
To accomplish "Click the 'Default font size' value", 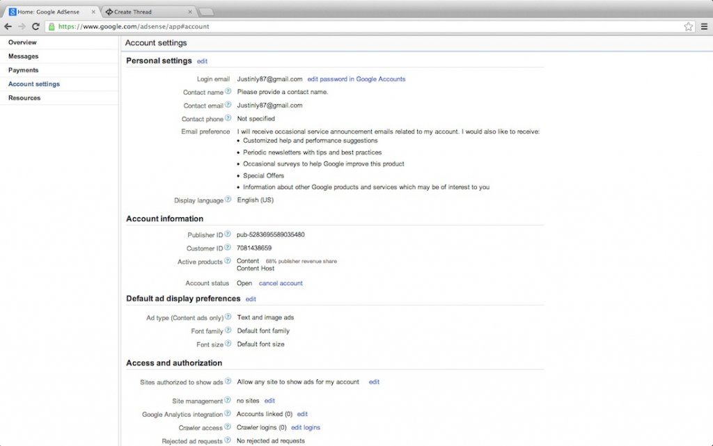I will pyautogui.click(x=260, y=344).
